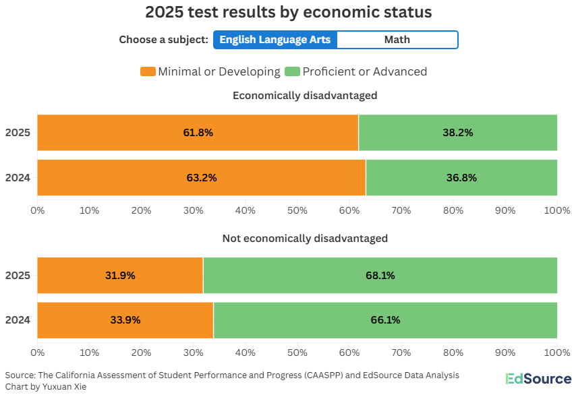Click the orange Minimal or Developing legend swatch
The height and width of the screenshot is (395, 572).
[x=147, y=71]
